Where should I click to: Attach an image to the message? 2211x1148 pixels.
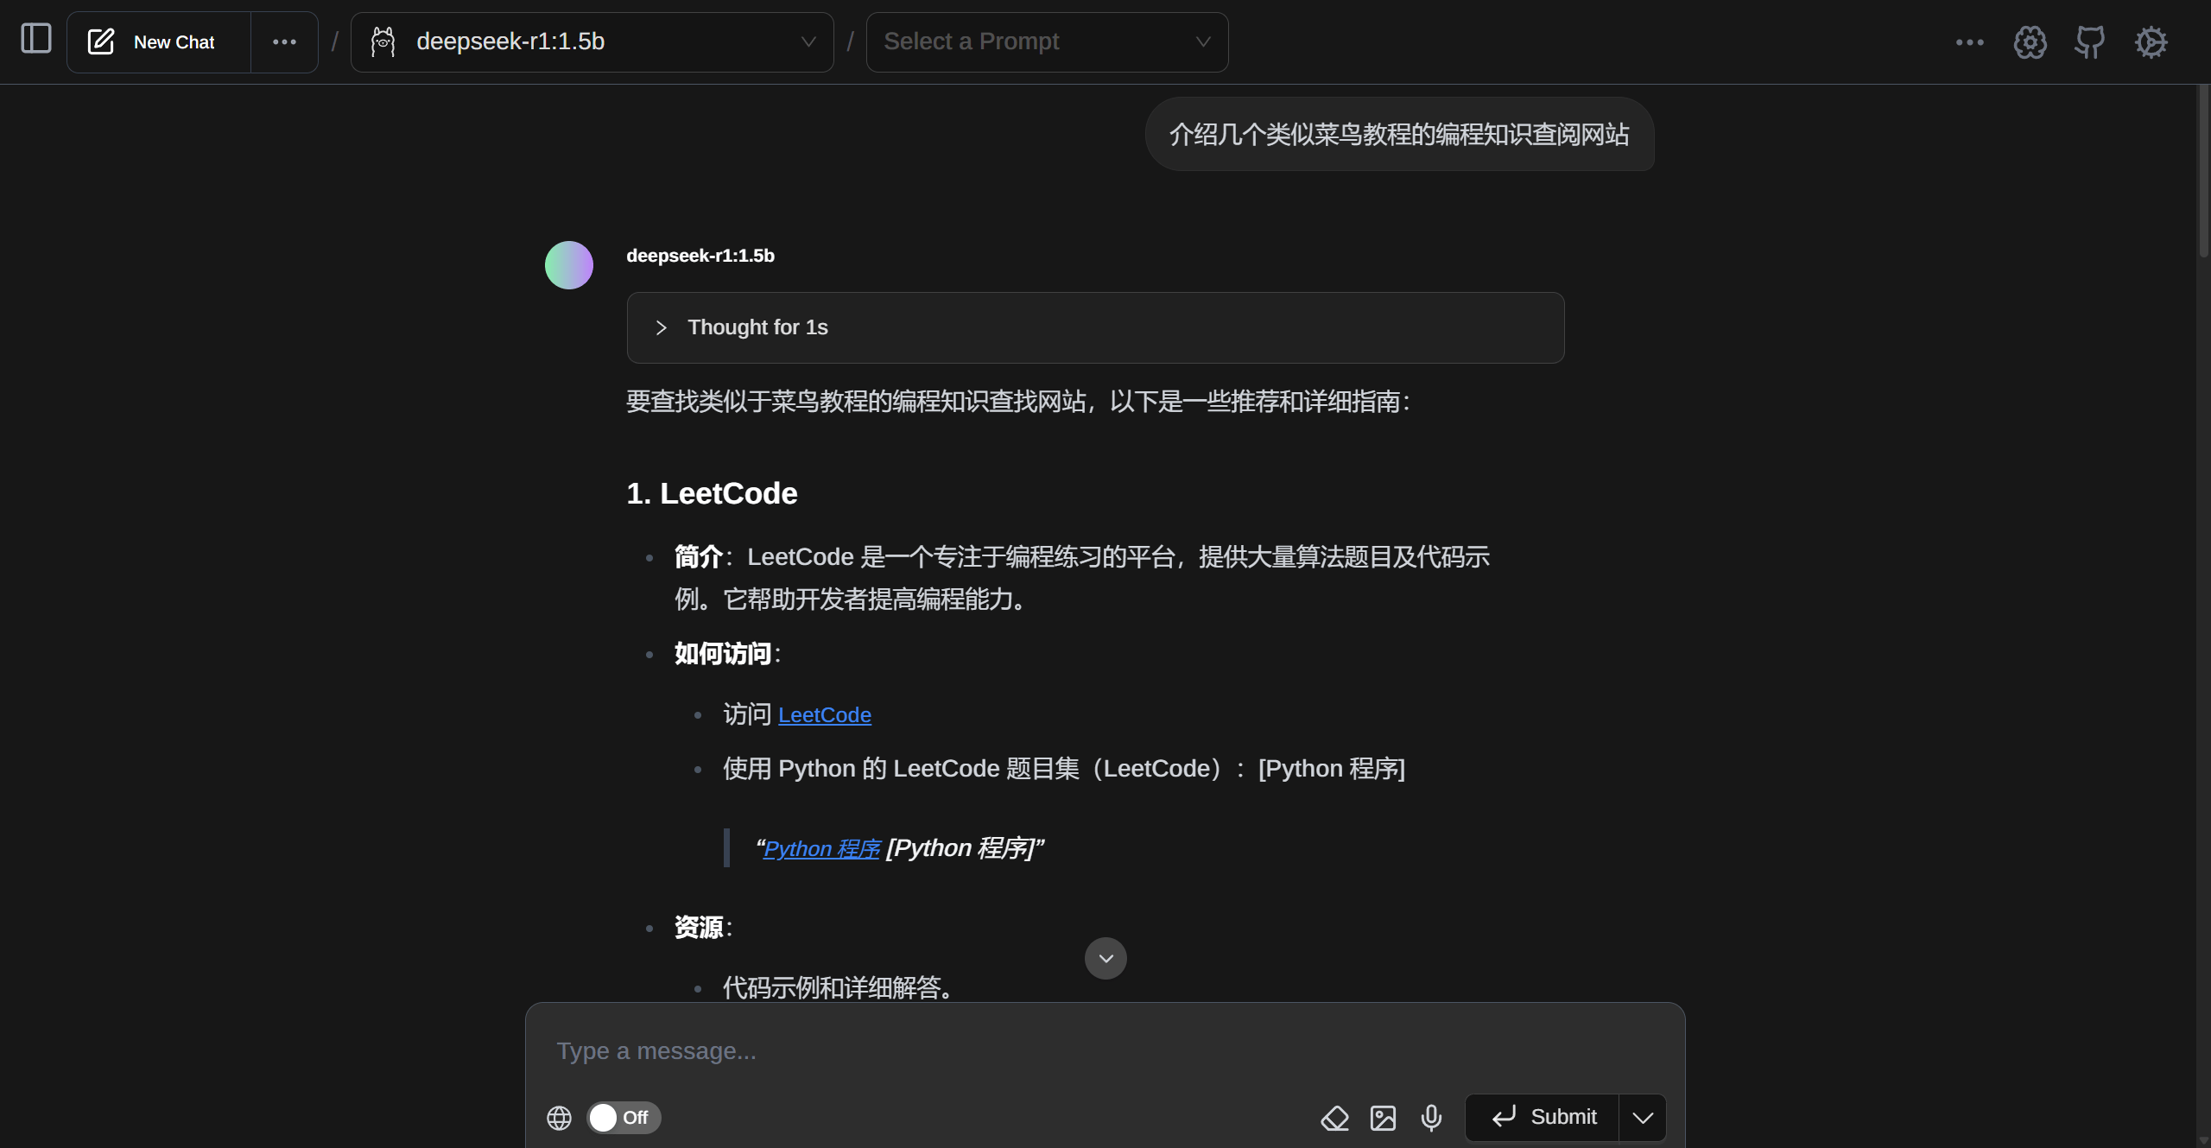click(1382, 1117)
